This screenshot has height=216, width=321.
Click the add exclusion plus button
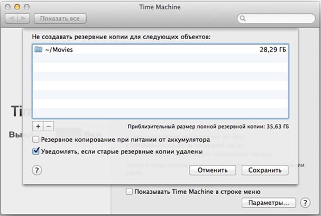38,126
